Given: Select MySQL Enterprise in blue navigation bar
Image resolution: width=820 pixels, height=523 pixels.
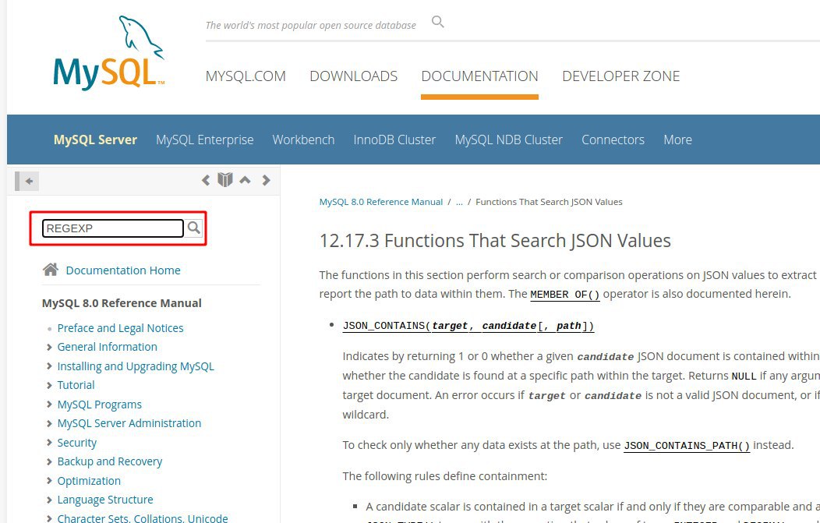Looking at the screenshot, I should (204, 140).
